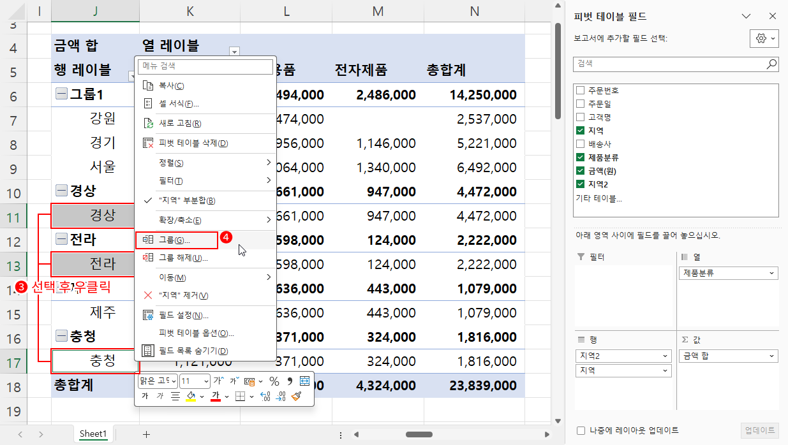Apply the Accounting Number Format icon
788x445 pixels.
(x=250, y=381)
